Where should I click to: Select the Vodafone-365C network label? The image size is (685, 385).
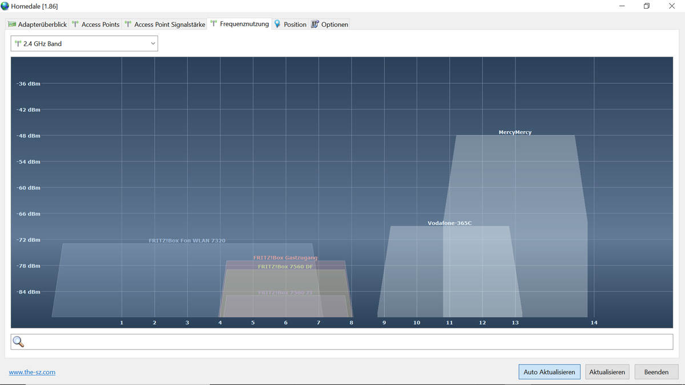tap(450, 223)
